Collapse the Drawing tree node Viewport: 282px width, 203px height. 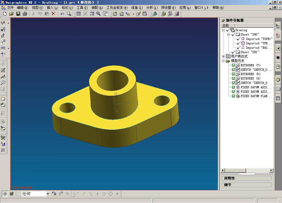(x=223, y=30)
